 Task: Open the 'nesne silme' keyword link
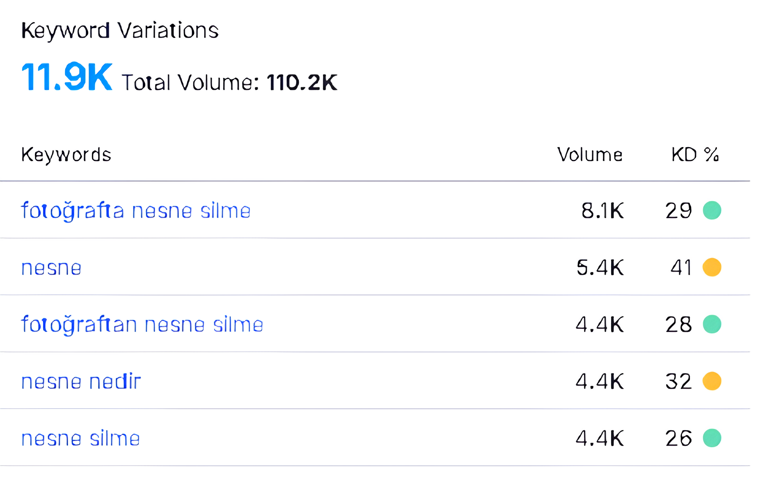click(81, 438)
